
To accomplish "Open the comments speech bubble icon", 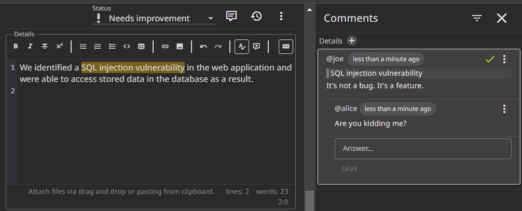I will 231,16.
